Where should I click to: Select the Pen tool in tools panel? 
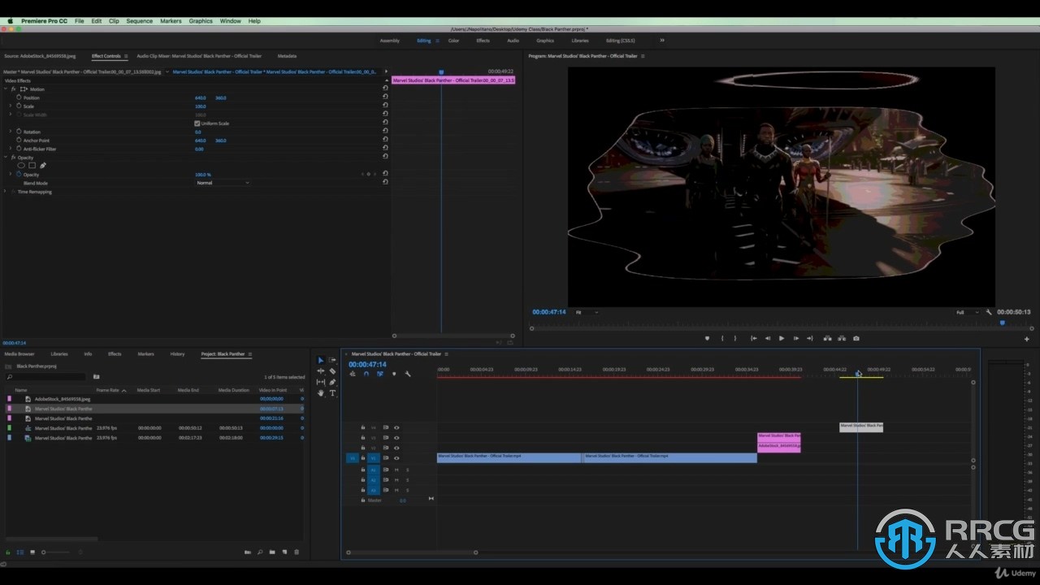[332, 382]
